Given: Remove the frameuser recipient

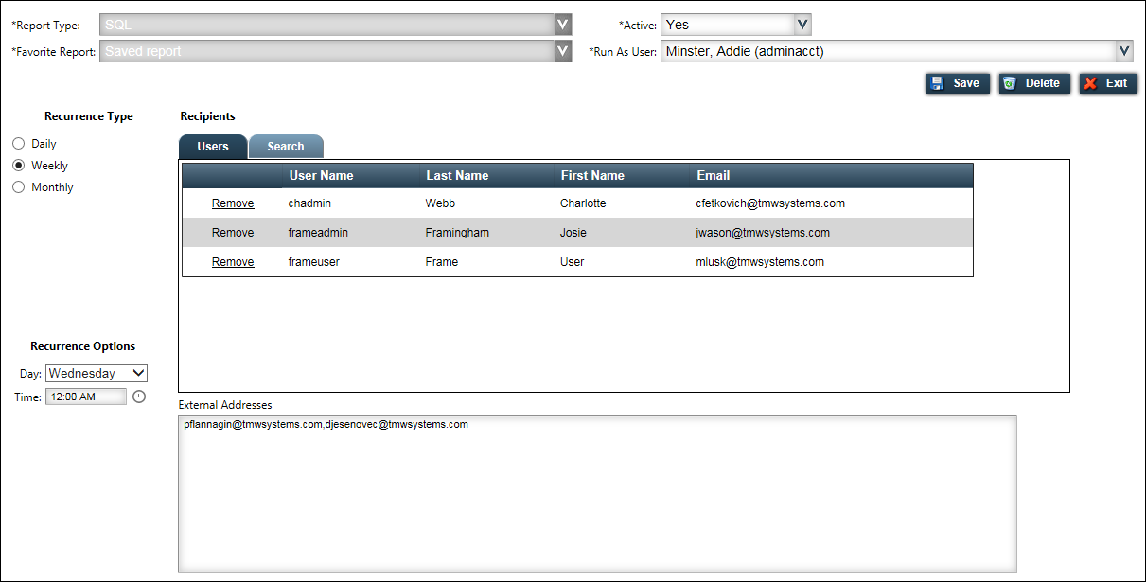Looking at the screenshot, I should click(233, 262).
